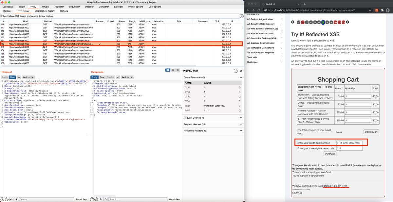Screen dimensions: 393x202
Task: Collapse Query Parameters section in Inspector
Action: tap(241, 77)
